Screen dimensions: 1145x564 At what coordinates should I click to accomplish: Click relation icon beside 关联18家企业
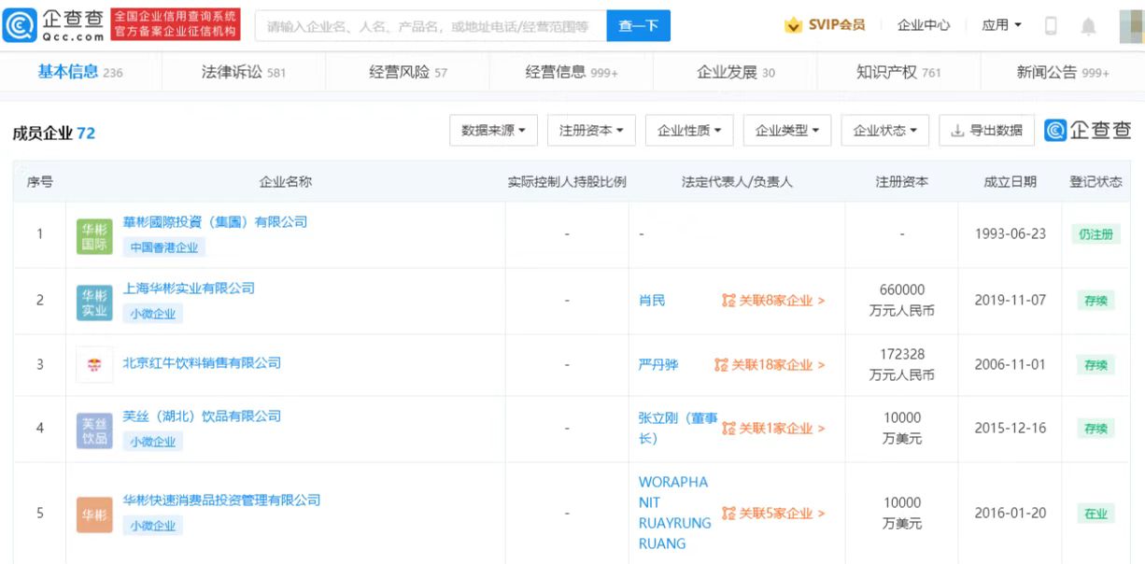click(721, 365)
